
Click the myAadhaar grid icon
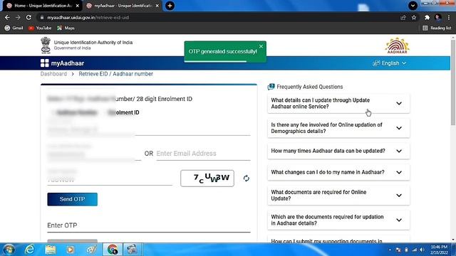click(x=44, y=63)
